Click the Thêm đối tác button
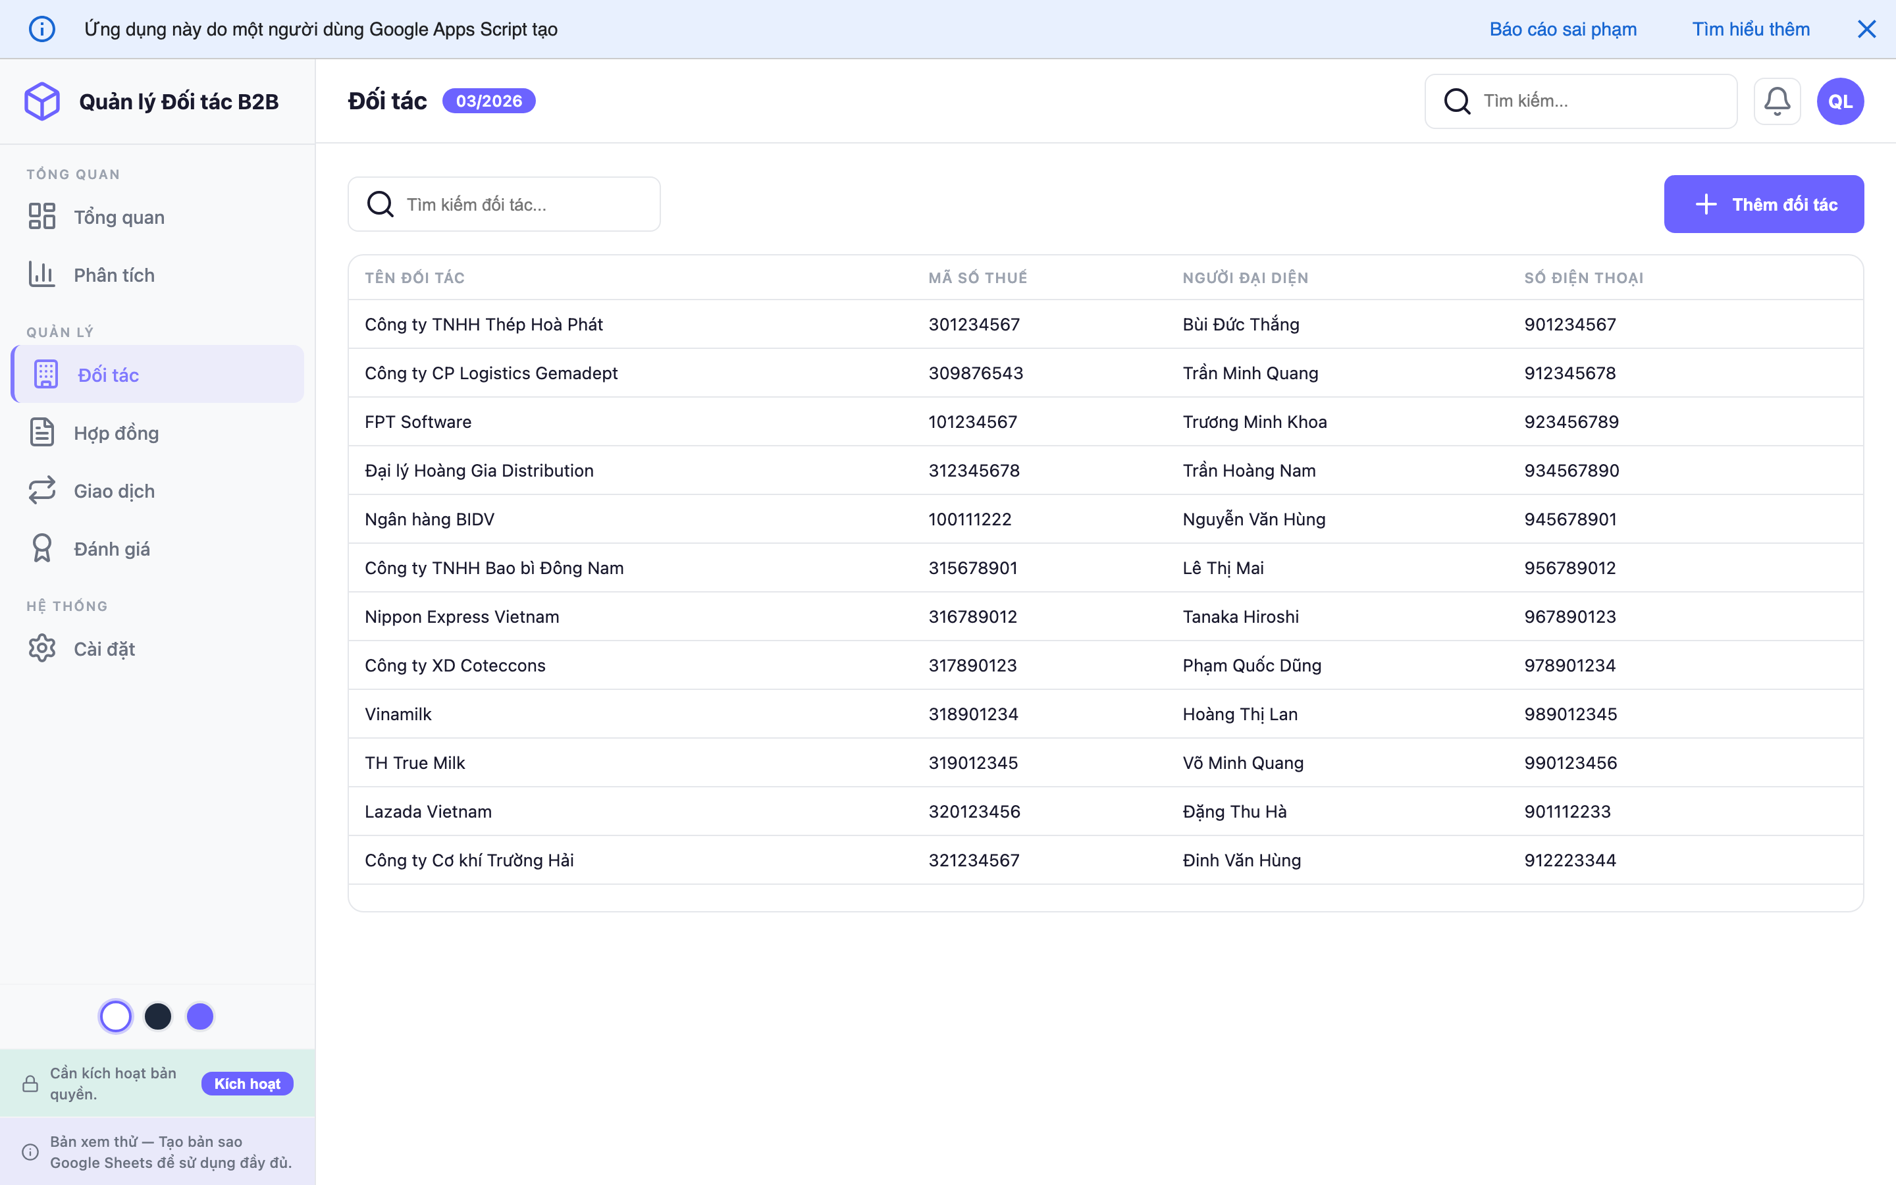1896x1185 pixels. coord(1763,204)
